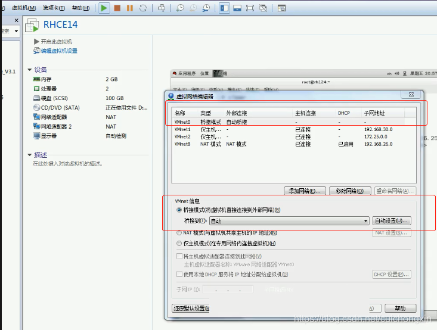This screenshot has width=437, height=330.
Task: Open the library search dropdown arrow
Action: click(17, 31)
